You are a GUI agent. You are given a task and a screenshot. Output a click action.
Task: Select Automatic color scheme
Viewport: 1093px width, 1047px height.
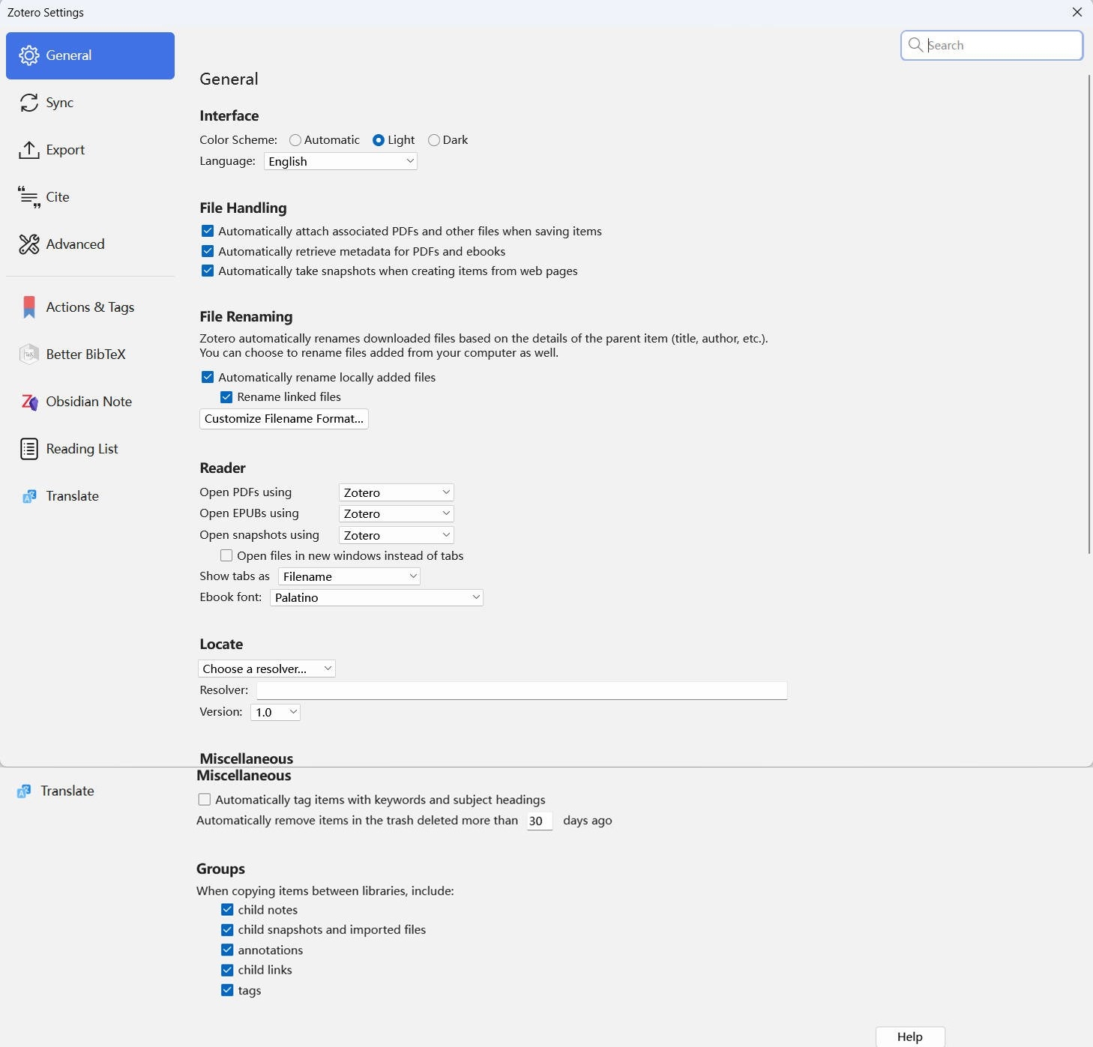(x=295, y=140)
